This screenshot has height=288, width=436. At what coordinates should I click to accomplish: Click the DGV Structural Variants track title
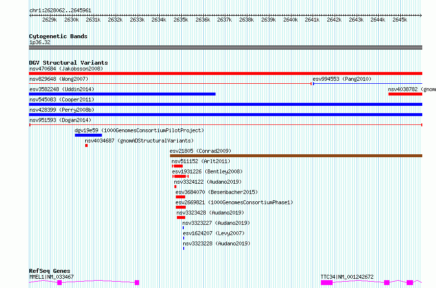click(x=69, y=63)
